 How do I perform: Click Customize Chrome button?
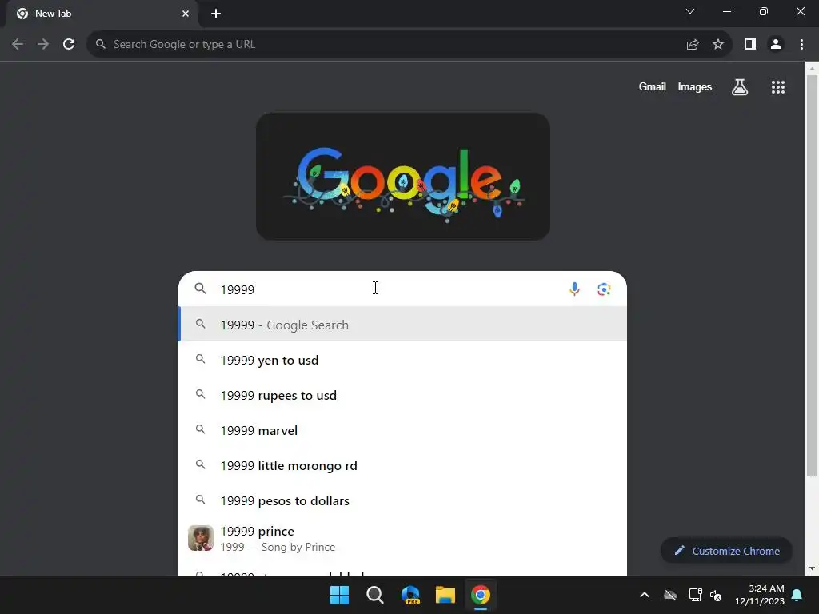point(726,551)
